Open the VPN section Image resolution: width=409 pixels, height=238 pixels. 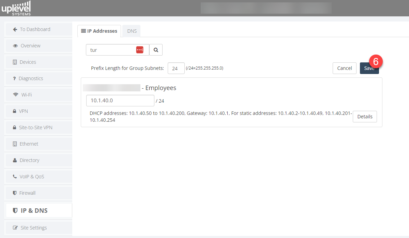[39, 111]
